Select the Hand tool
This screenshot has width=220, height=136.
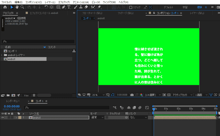click(x=17, y=7)
